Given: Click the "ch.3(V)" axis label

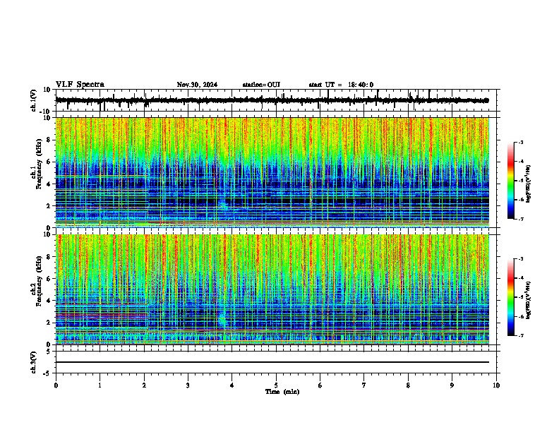Looking at the screenshot, I should tap(34, 363).
